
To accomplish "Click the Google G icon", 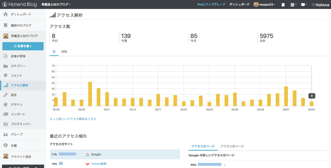I will tap(87, 154).
